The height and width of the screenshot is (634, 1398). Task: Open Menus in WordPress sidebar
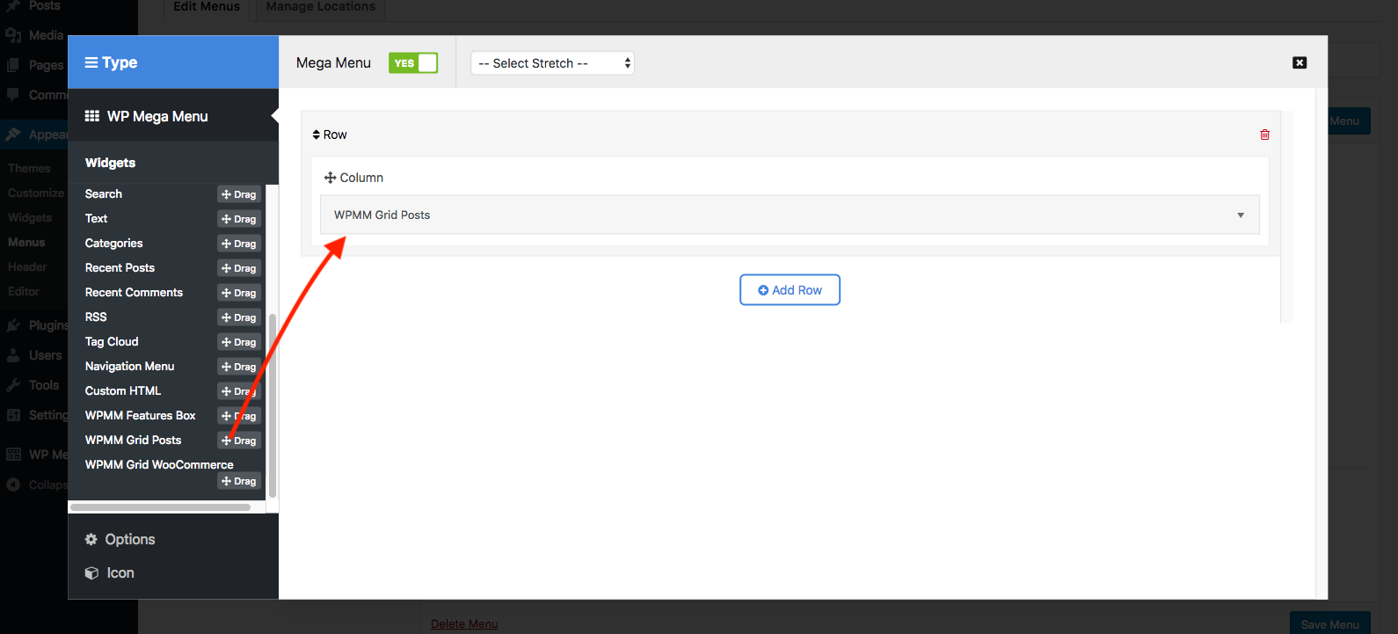(x=26, y=242)
